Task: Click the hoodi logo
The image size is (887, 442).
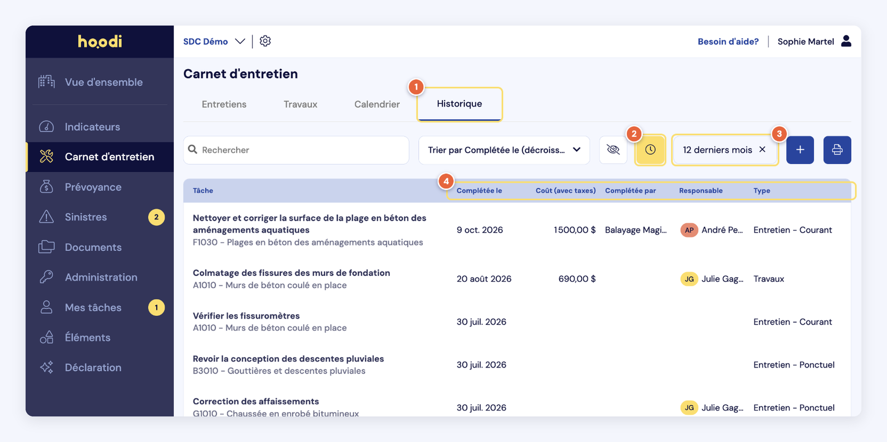Action: (100, 42)
